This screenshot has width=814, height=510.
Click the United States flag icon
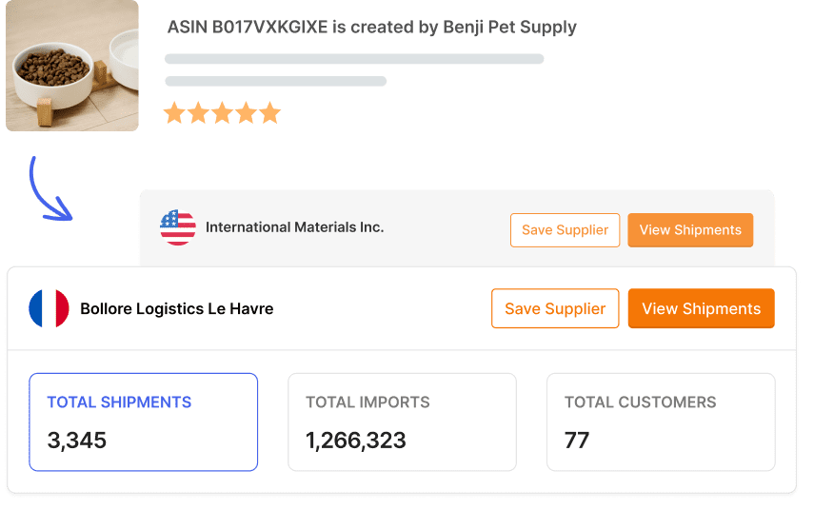[178, 228]
